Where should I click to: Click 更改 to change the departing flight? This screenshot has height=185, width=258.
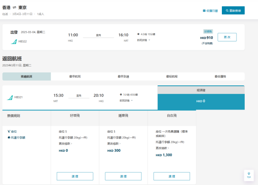click(x=227, y=37)
